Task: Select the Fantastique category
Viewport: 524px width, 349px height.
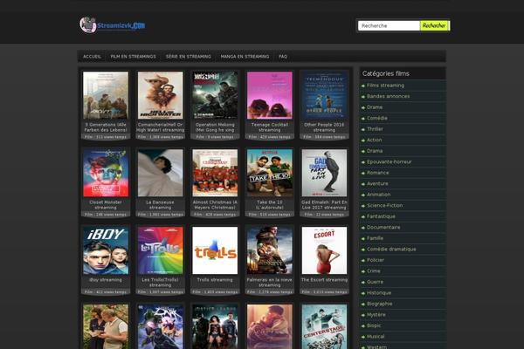Action: [381, 216]
